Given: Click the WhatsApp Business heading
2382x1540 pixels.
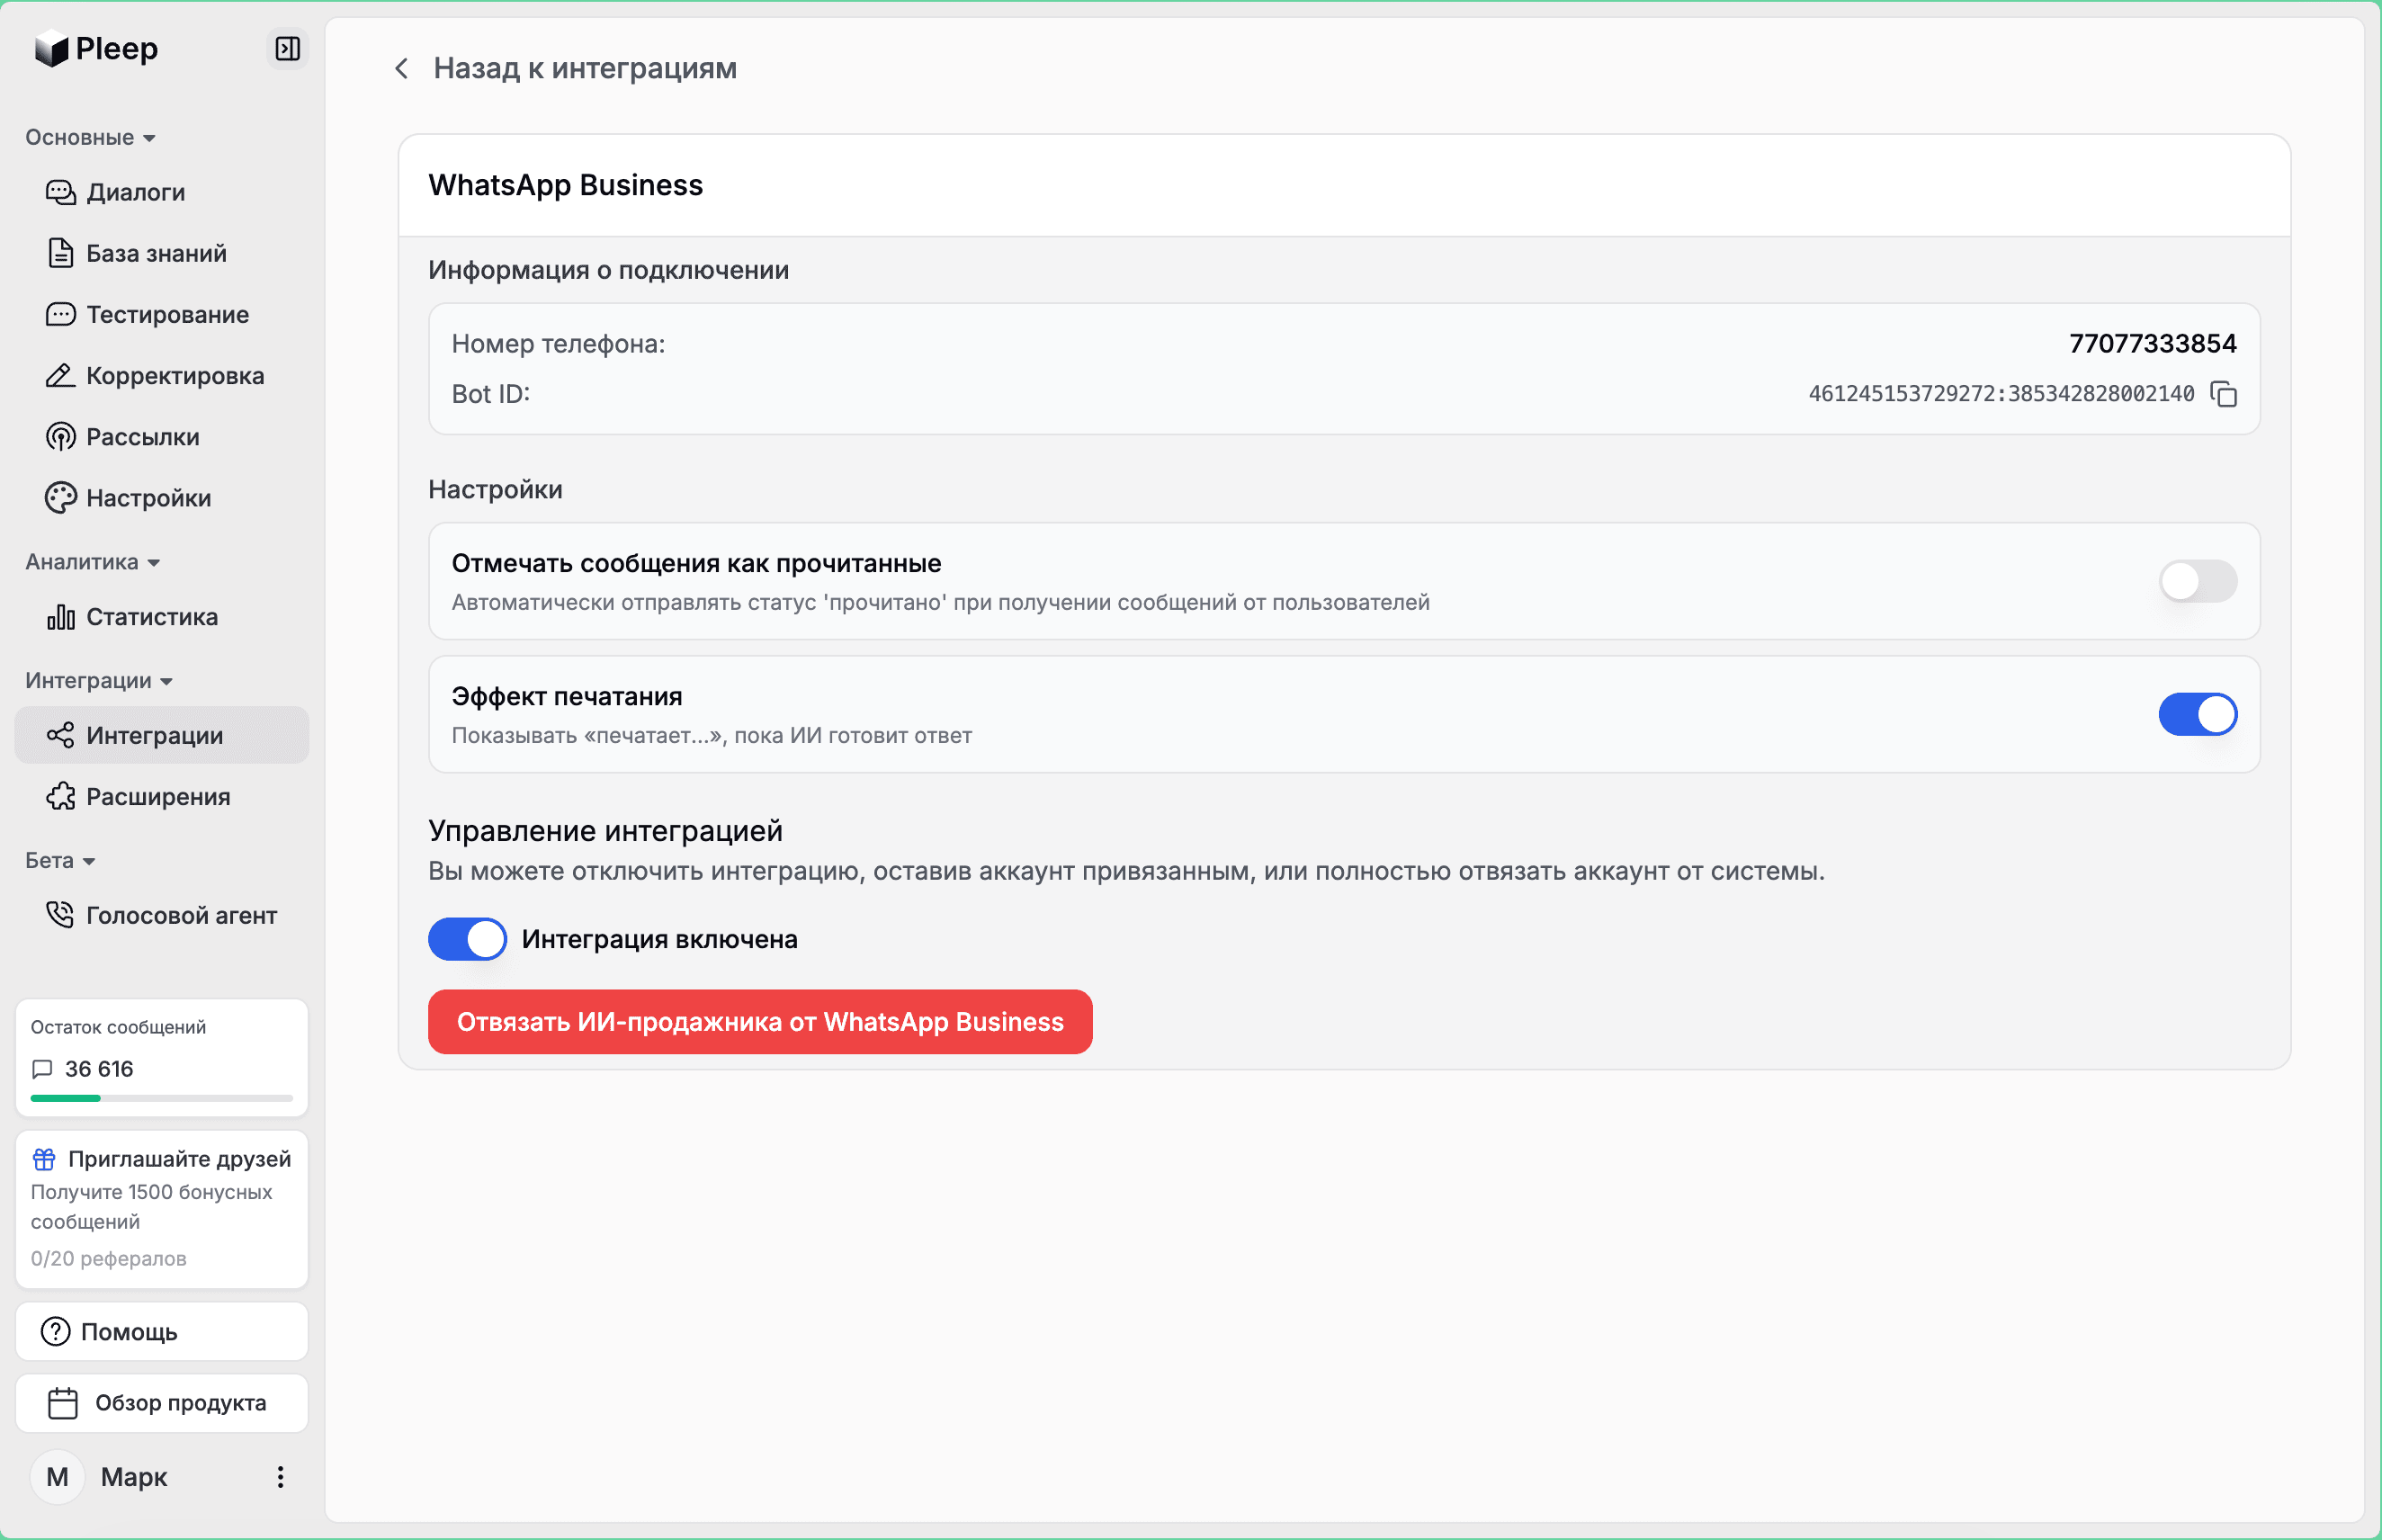Looking at the screenshot, I should click(566, 185).
